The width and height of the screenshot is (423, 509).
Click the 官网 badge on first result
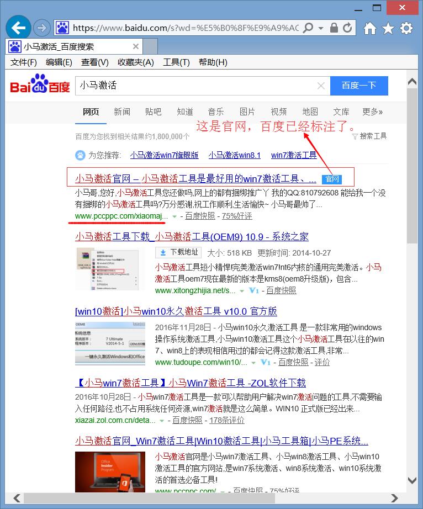click(332, 179)
